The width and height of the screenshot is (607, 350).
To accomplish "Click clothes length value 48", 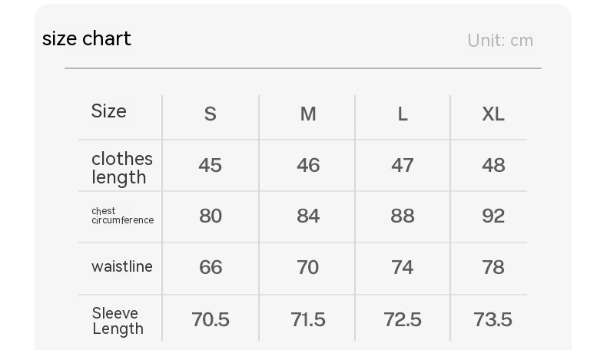I will (x=493, y=165).
